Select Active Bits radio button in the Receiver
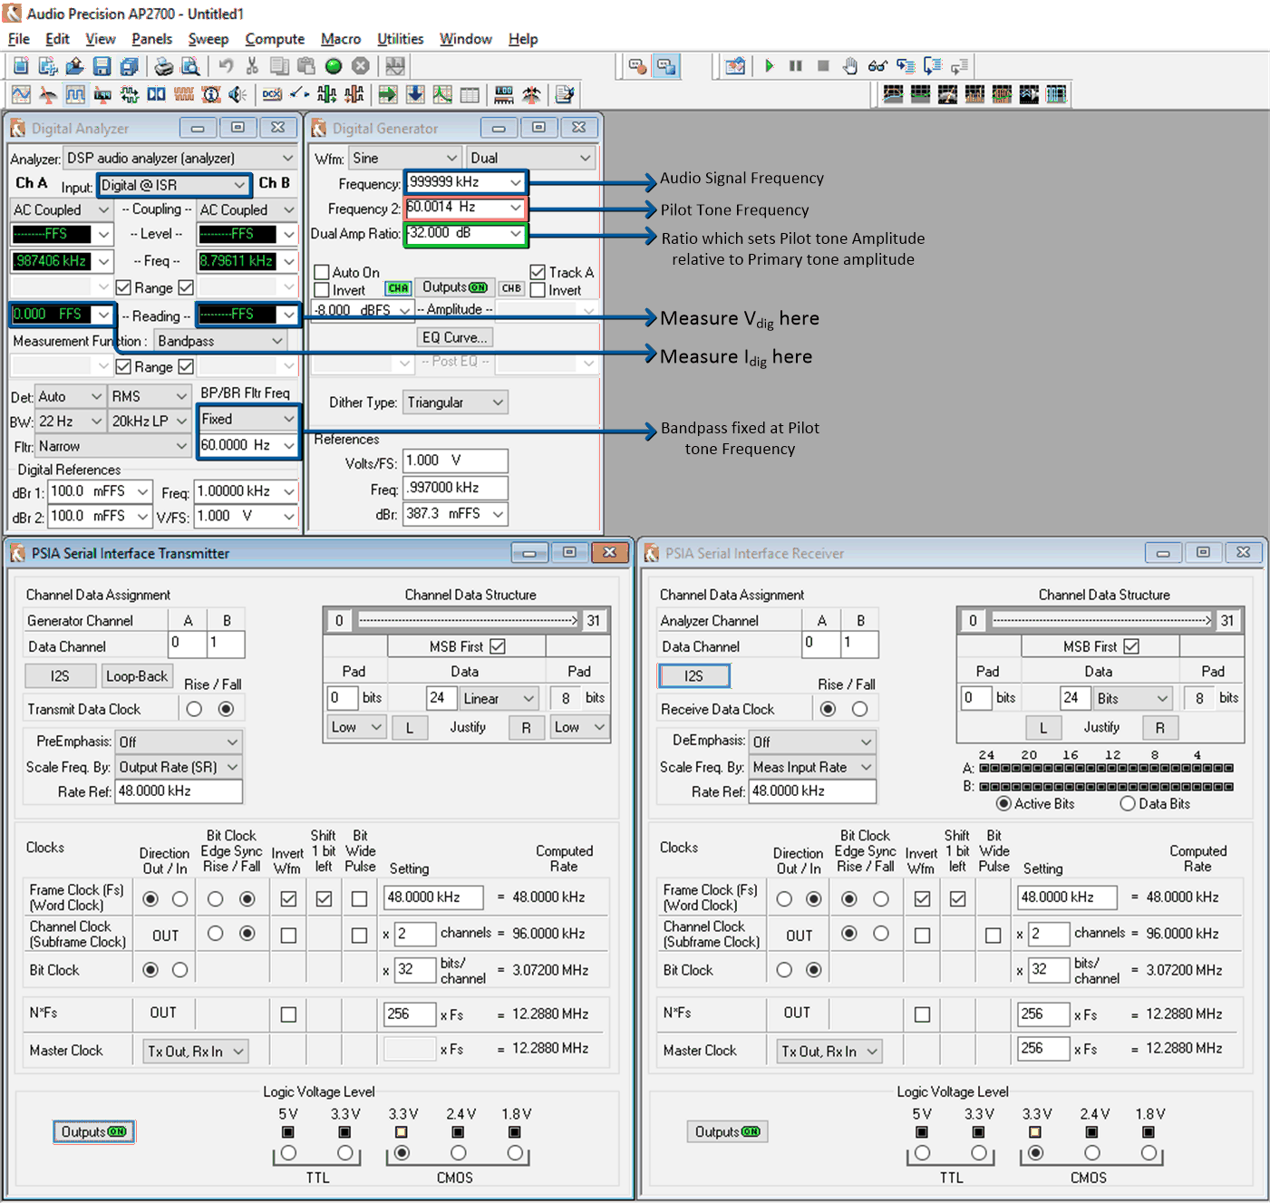This screenshot has width=1270, height=1203. pos(1003,803)
